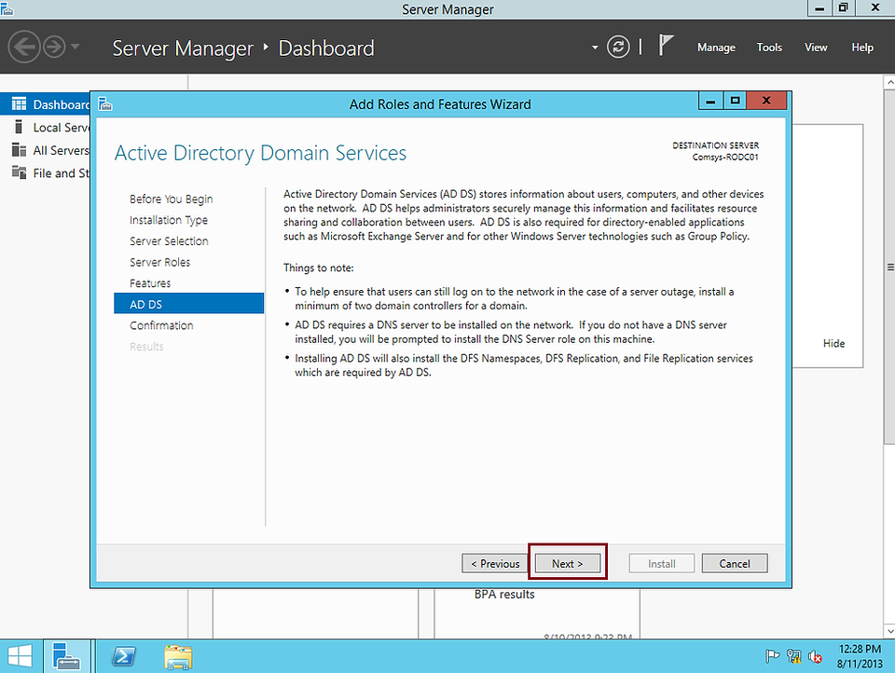Go to Confirmation step
This screenshot has width=895, height=673.
[x=161, y=325]
